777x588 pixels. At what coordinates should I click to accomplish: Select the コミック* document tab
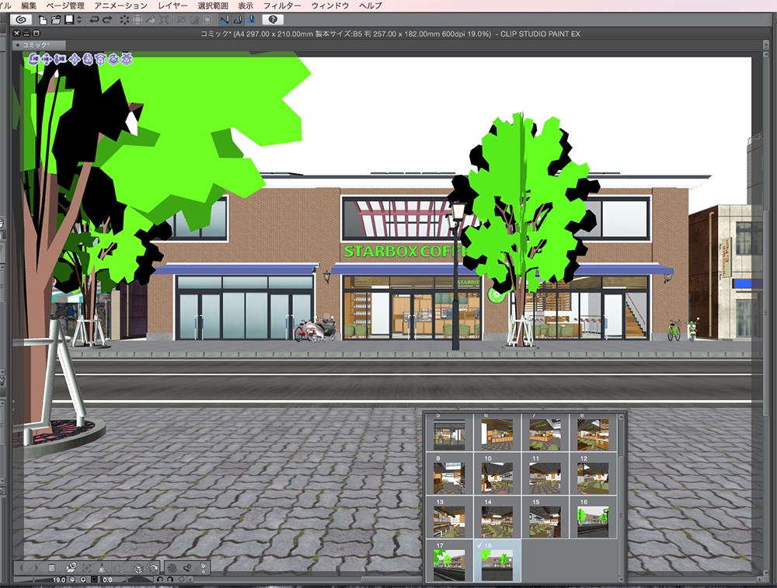point(39,45)
